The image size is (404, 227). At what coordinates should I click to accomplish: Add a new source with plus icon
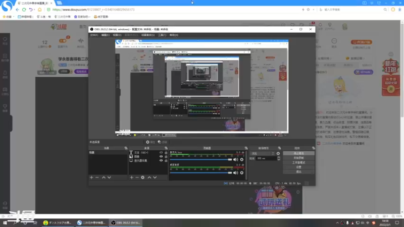[132, 178]
